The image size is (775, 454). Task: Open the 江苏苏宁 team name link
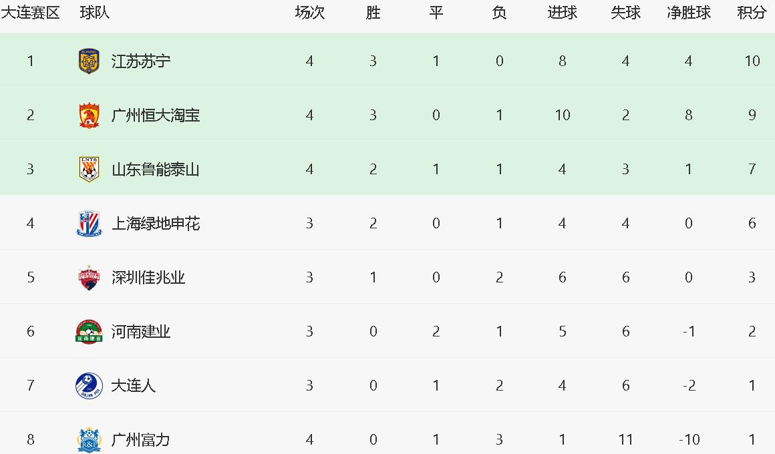pos(141,61)
